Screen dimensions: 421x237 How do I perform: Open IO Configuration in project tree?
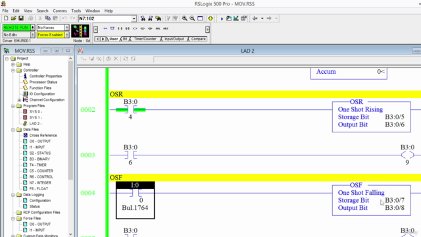coord(42,93)
